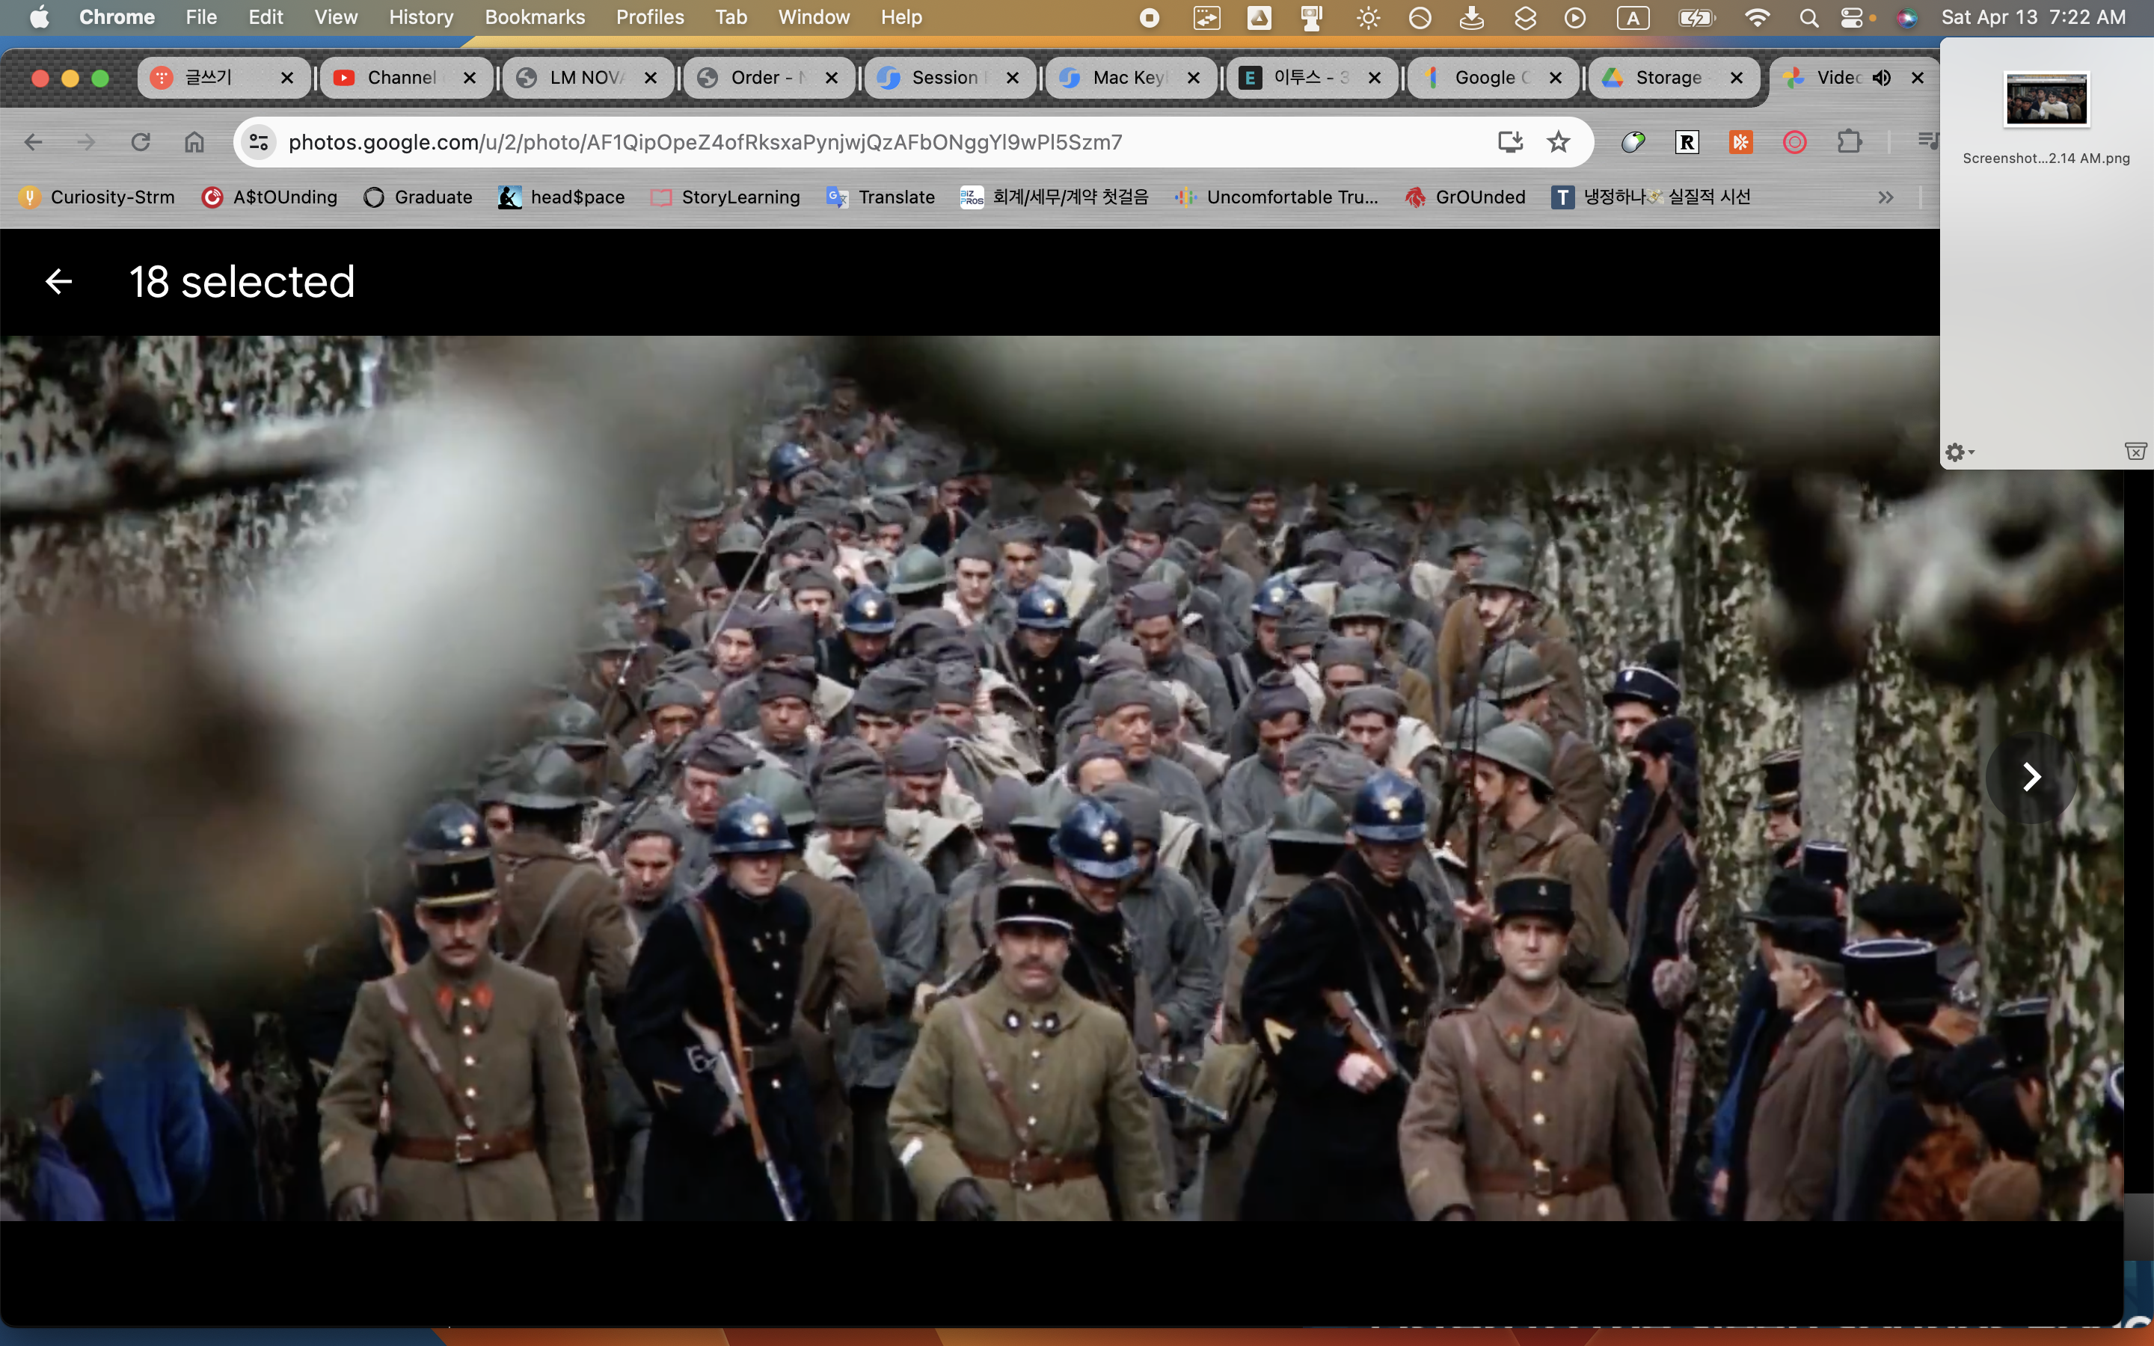This screenshot has width=2154, height=1346.
Task: Open the History menu
Action: pyautogui.click(x=421, y=17)
